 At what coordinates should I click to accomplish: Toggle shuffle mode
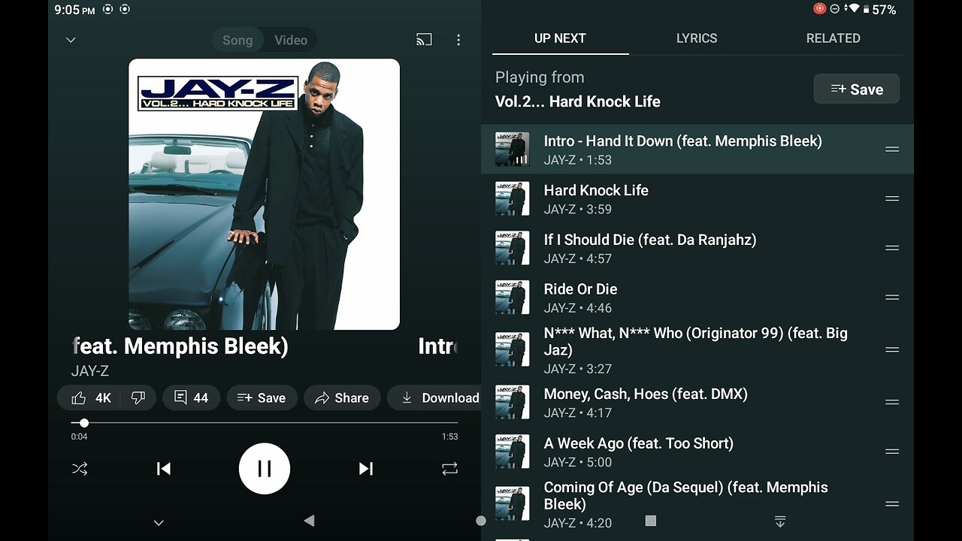click(x=80, y=469)
